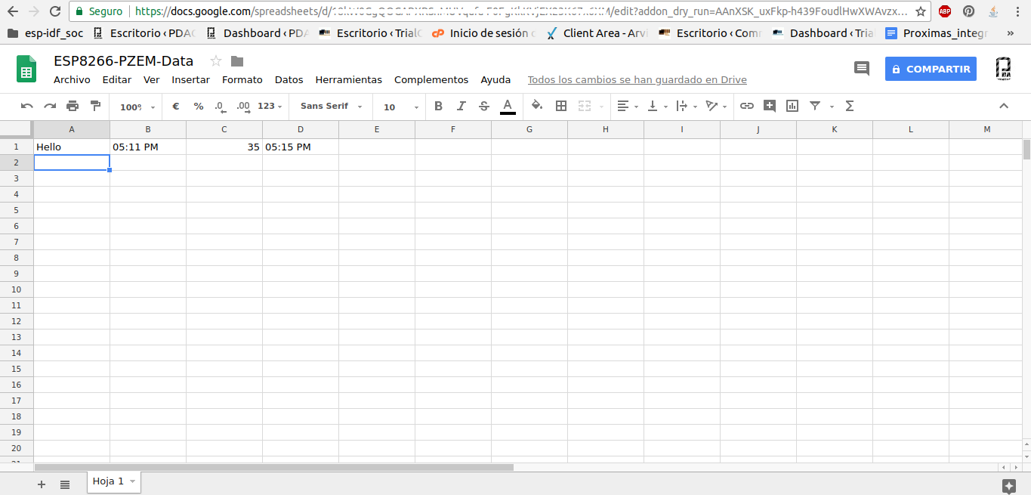This screenshot has height=495, width=1031.
Task: Select the paint format tool
Action: point(95,106)
